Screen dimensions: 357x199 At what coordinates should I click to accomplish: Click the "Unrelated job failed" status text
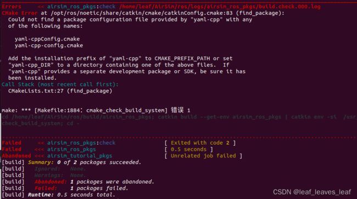[203, 156]
